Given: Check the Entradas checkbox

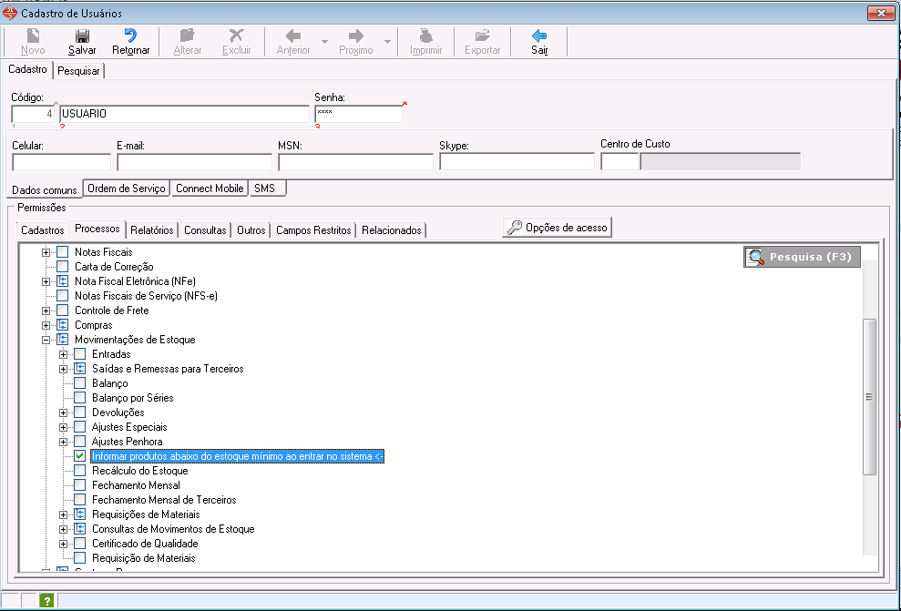Looking at the screenshot, I should click(80, 354).
